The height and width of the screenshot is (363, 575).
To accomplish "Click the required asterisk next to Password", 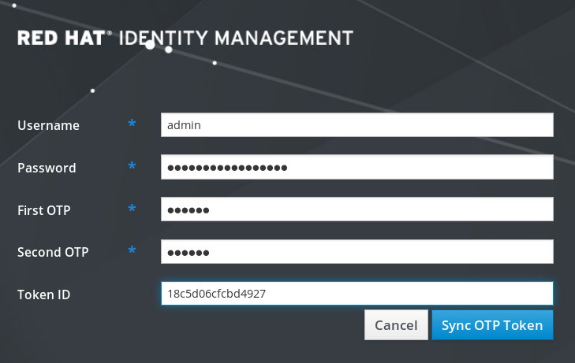I will click(x=132, y=166).
